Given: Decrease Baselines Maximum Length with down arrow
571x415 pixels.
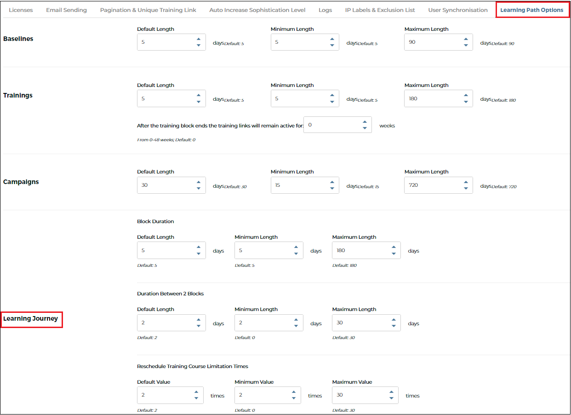Looking at the screenshot, I should click(x=466, y=45).
